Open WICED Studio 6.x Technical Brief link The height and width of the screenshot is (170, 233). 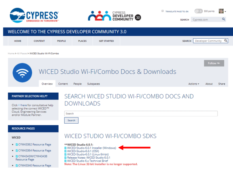pos(87,161)
